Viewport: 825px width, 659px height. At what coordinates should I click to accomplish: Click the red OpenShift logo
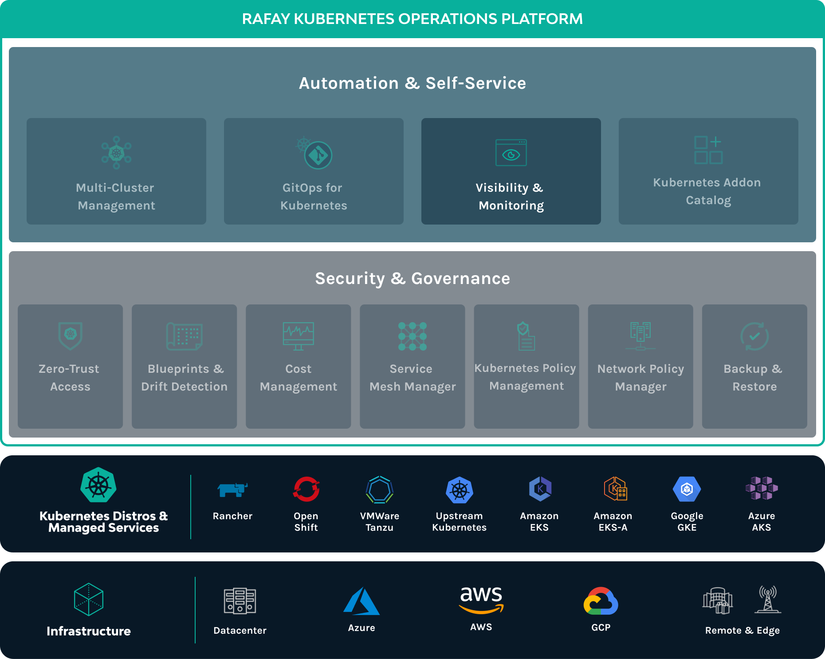[306, 489]
